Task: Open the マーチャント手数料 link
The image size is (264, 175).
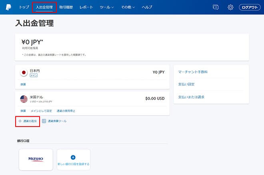Action: [193, 72]
